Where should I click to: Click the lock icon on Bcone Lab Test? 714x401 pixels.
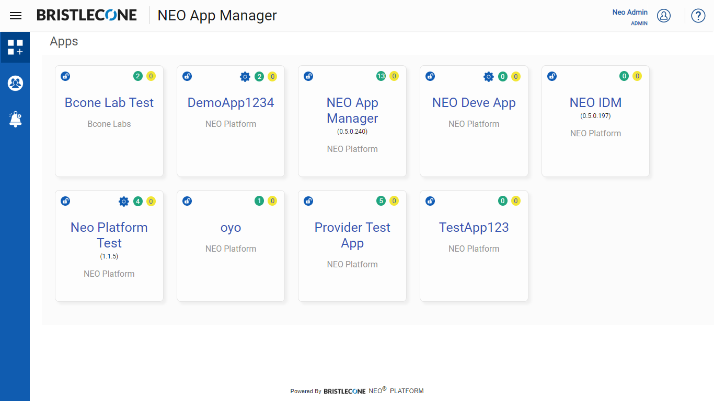[x=65, y=76]
